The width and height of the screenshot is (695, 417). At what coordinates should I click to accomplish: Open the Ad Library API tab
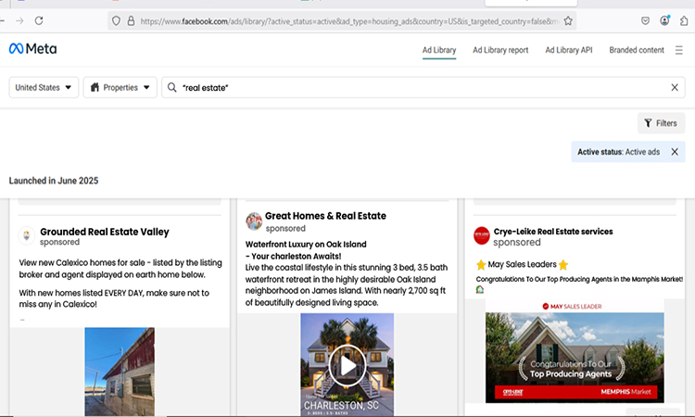coord(569,50)
